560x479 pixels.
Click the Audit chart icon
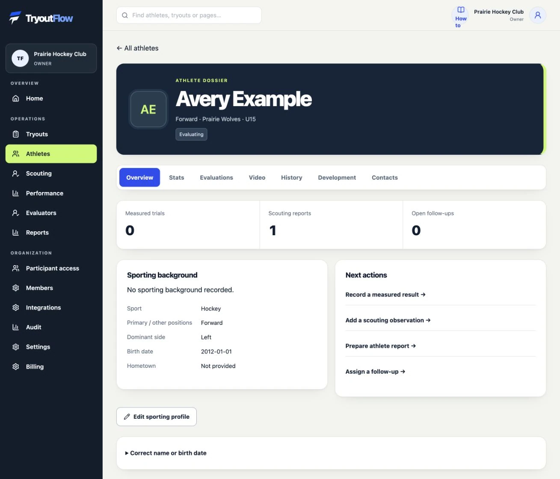tap(16, 328)
